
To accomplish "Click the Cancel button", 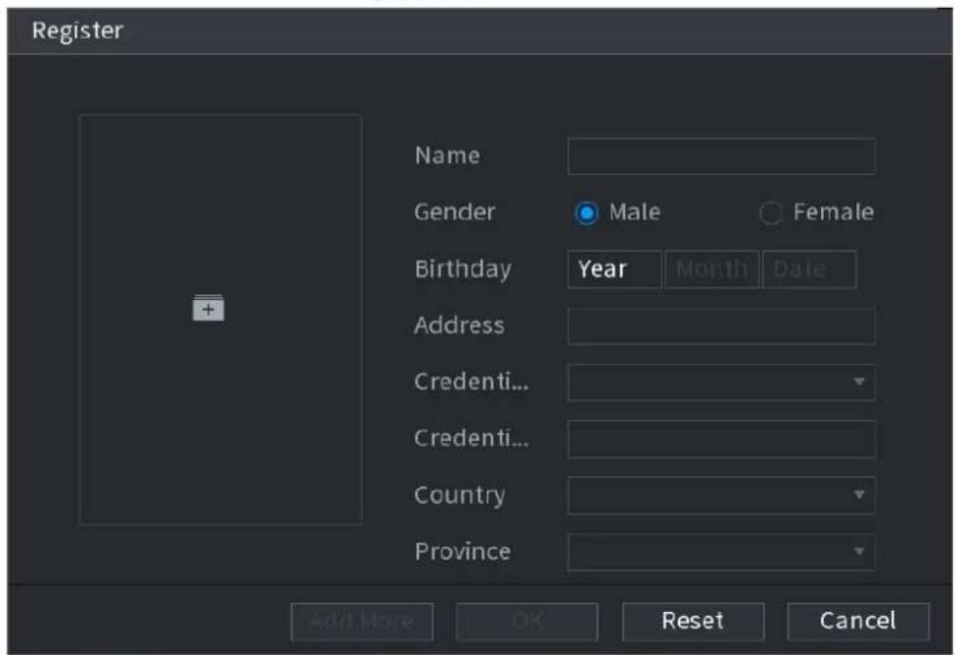I will [858, 622].
